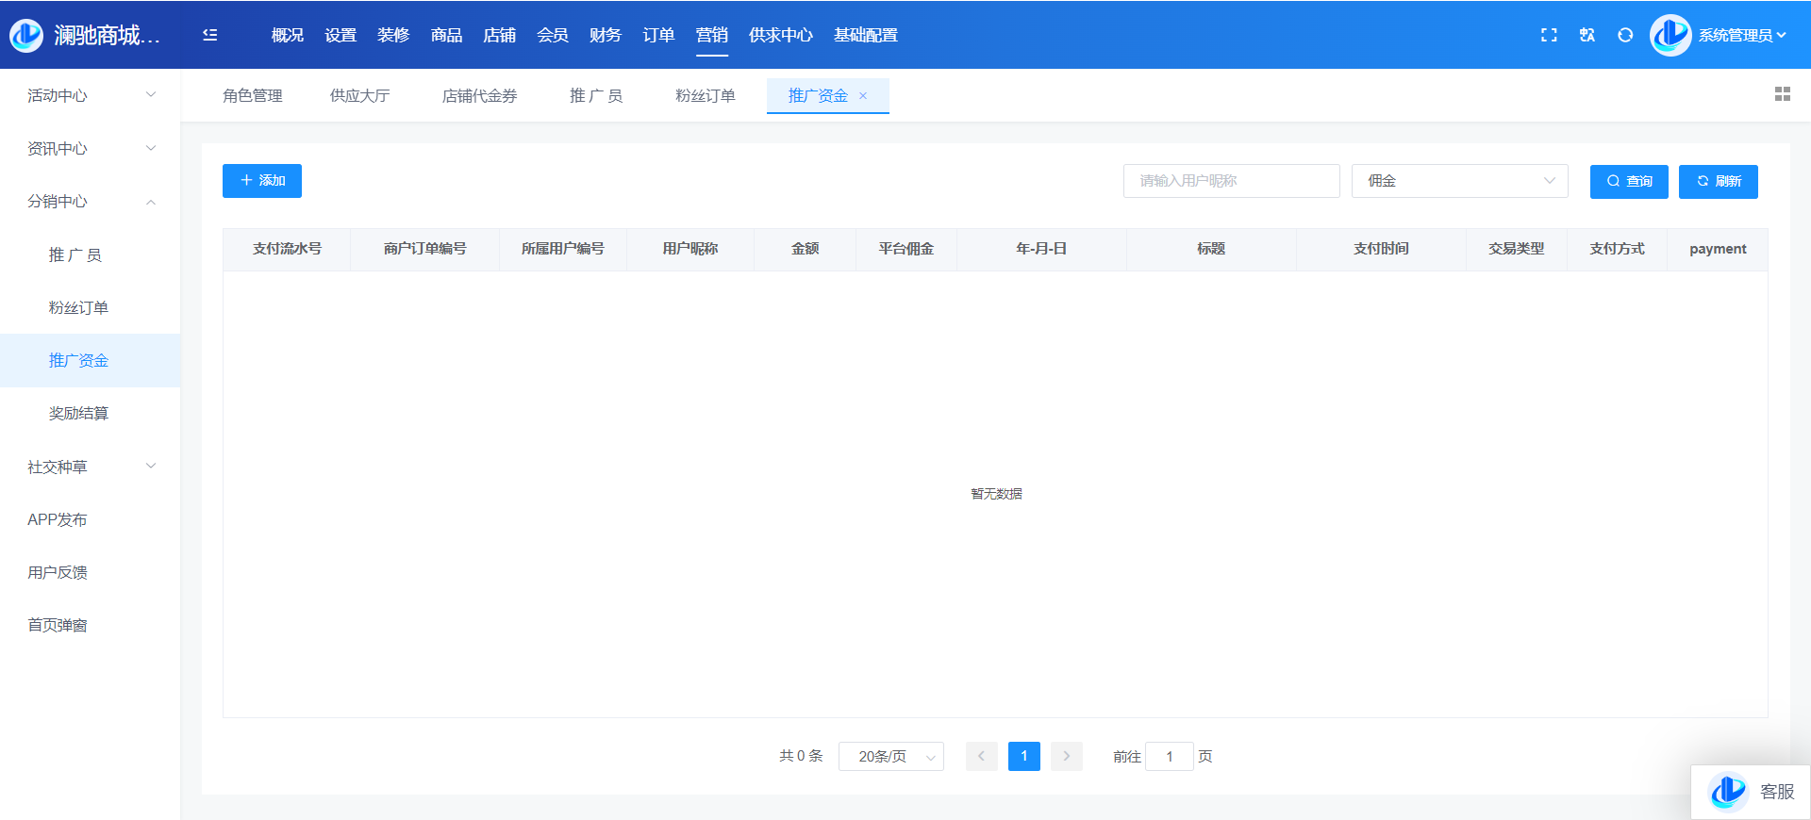The height and width of the screenshot is (820, 1811).
Task: Enter fullscreen mode via header icon
Action: 1549,35
